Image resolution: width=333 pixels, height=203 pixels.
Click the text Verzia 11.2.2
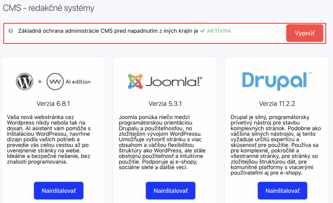point(277,104)
